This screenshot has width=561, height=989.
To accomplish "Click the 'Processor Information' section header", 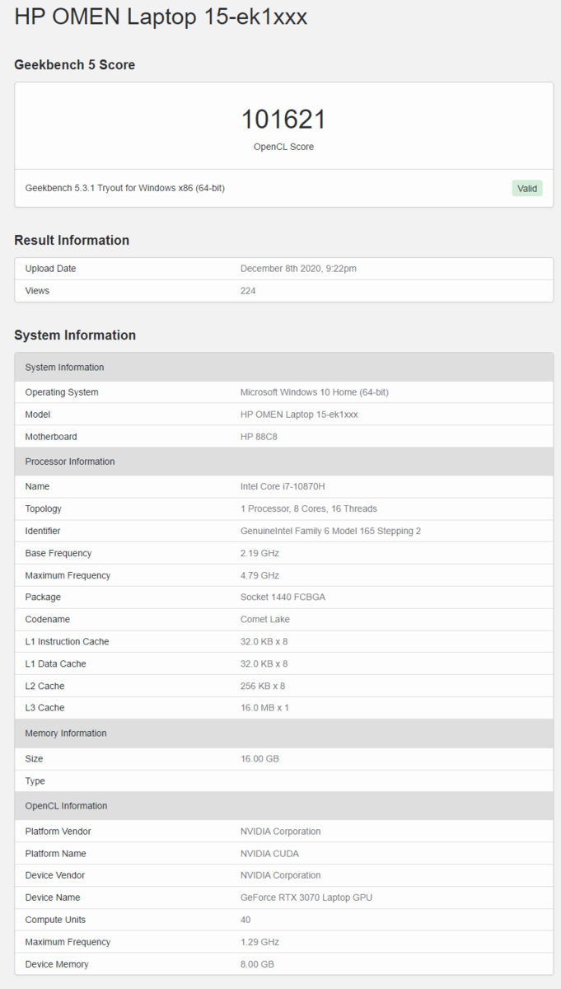I will 283,462.
